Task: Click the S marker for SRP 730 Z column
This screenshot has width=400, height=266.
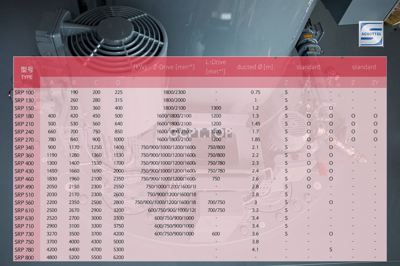Action: click(286, 234)
